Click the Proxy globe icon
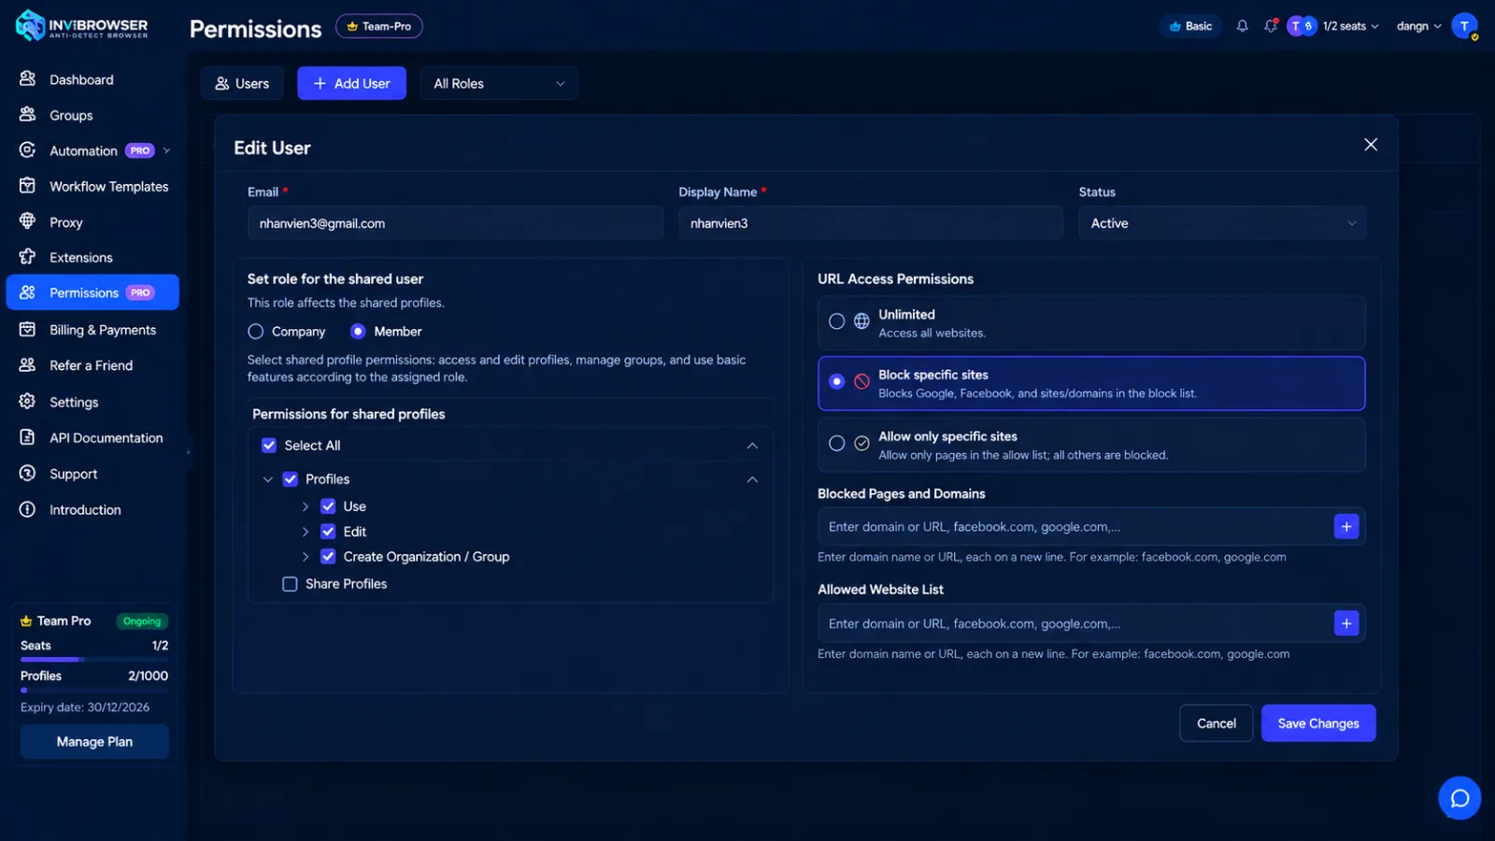The image size is (1495, 841). [x=28, y=221]
